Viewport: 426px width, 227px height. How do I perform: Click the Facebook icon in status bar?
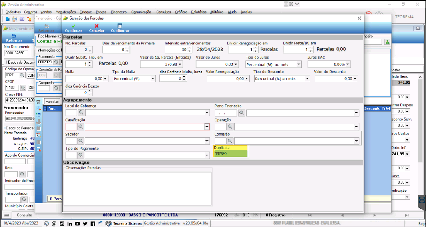[x=93, y=224]
